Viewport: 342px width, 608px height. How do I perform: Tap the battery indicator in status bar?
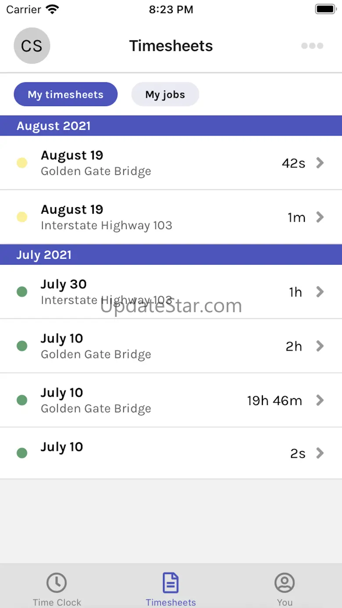(x=326, y=9)
